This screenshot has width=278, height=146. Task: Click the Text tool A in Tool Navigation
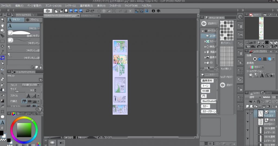(262, 75)
